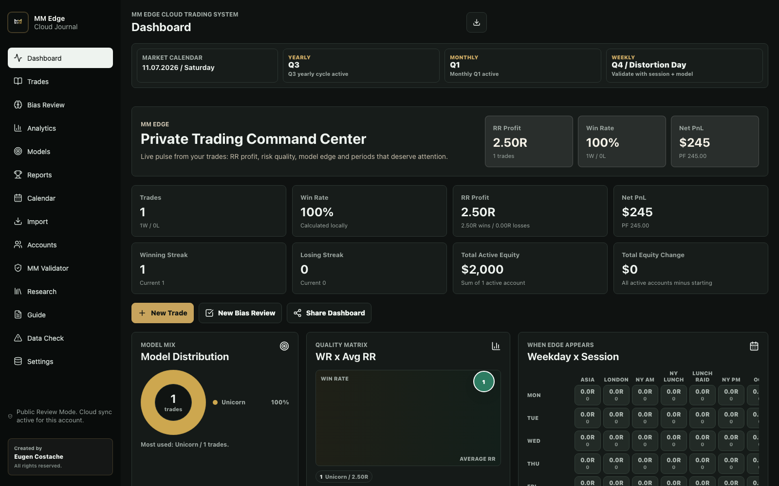Click the Settings database icon
779x486 pixels.
18,361
